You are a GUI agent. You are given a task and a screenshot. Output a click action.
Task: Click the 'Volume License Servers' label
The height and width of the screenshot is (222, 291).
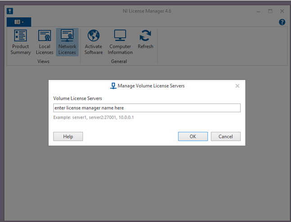[x=77, y=98]
